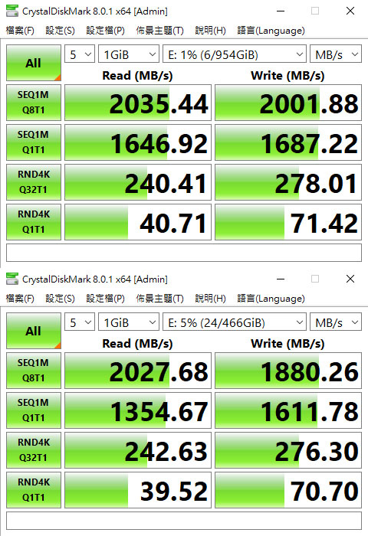Run All tests in bottom window
The width and height of the screenshot is (368, 536).
click(x=34, y=331)
